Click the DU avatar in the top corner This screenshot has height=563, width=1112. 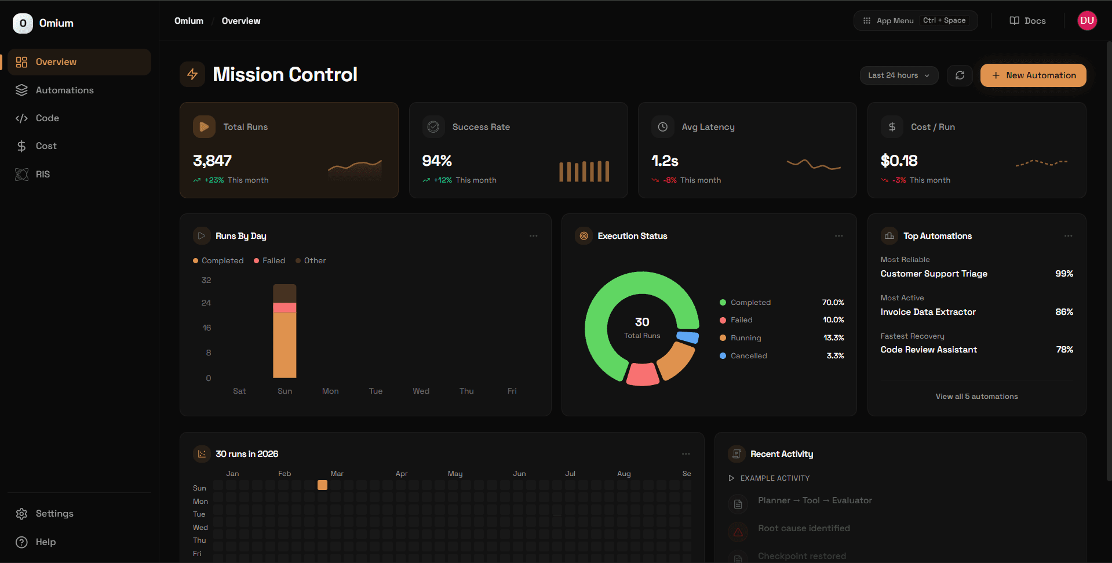(1087, 20)
